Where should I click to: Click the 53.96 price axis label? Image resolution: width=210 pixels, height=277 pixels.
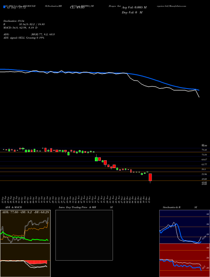coord(204,174)
